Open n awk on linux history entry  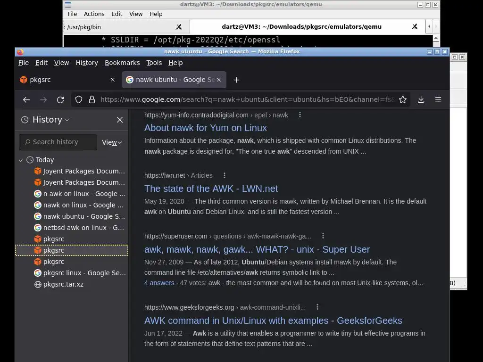tap(79, 194)
